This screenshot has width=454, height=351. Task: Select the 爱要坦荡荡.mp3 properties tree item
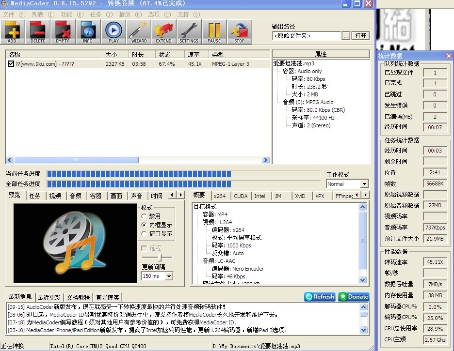click(x=293, y=63)
